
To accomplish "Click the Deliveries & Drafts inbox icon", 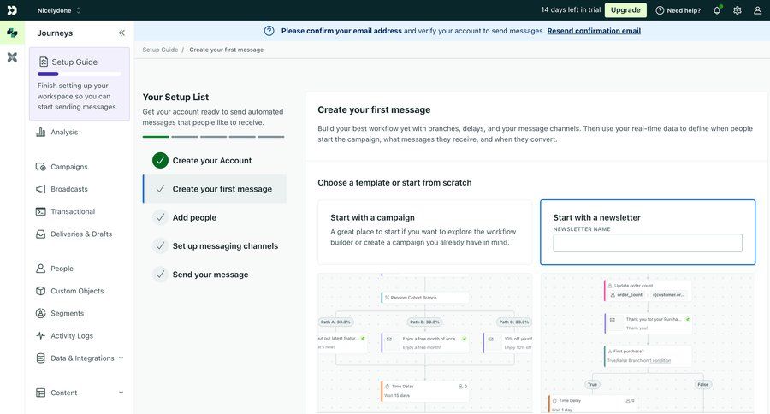I will (41, 234).
